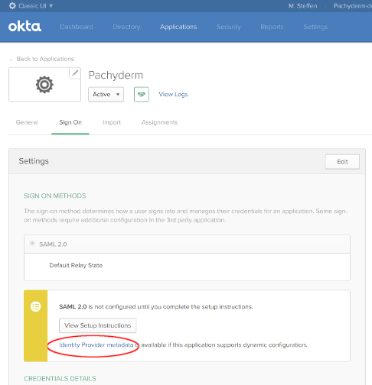The height and width of the screenshot is (385, 372).
Task: Open the Active status dropdown
Action: coord(106,95)
